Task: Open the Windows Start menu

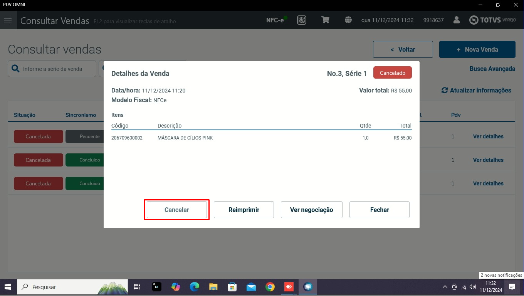Action: click(x=8, y=287)
